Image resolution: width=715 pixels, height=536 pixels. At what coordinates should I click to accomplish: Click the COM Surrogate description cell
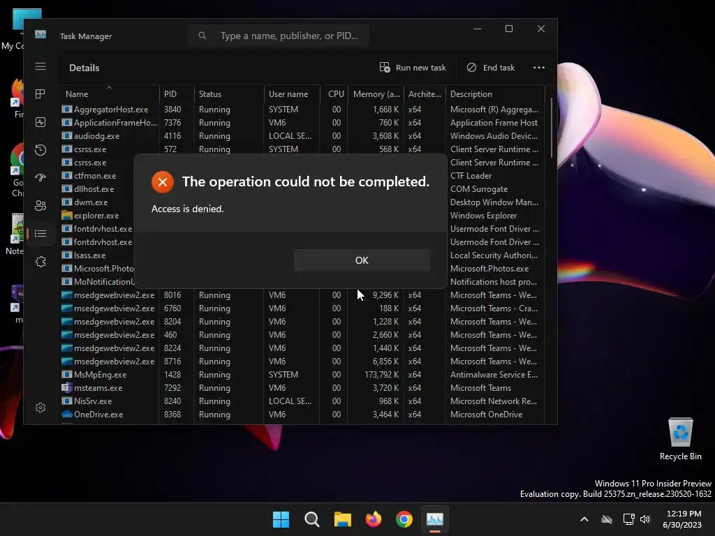point(479,188)
